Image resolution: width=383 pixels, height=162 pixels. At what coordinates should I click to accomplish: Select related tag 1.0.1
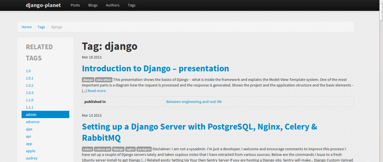(x=45, y=78)
